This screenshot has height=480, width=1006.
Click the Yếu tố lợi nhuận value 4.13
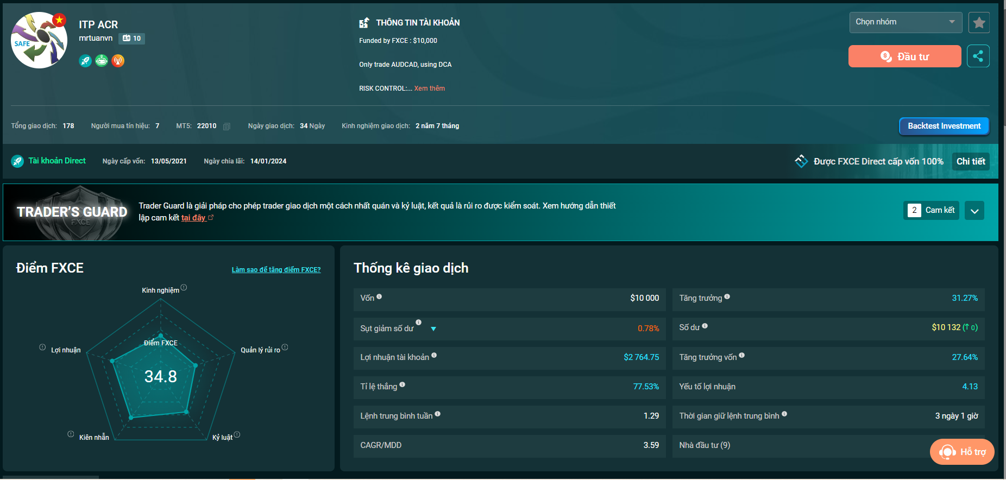click(x=970, y=387)
